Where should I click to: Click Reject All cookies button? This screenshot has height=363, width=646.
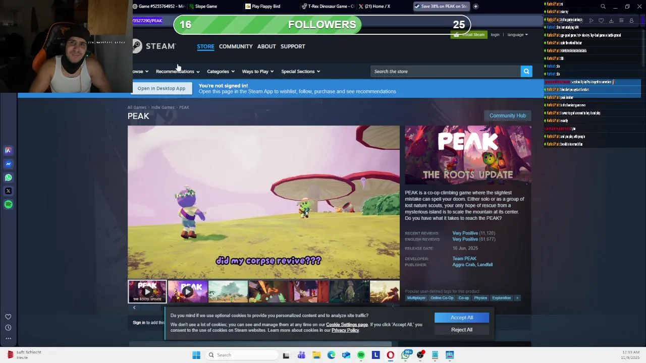462,330
